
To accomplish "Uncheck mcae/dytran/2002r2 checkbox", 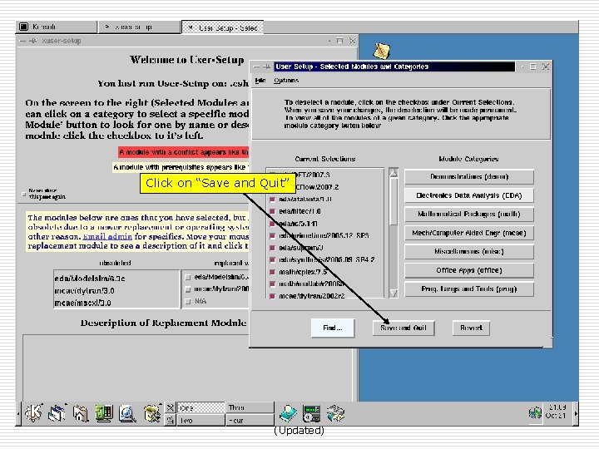I will (x=272, y=296).
